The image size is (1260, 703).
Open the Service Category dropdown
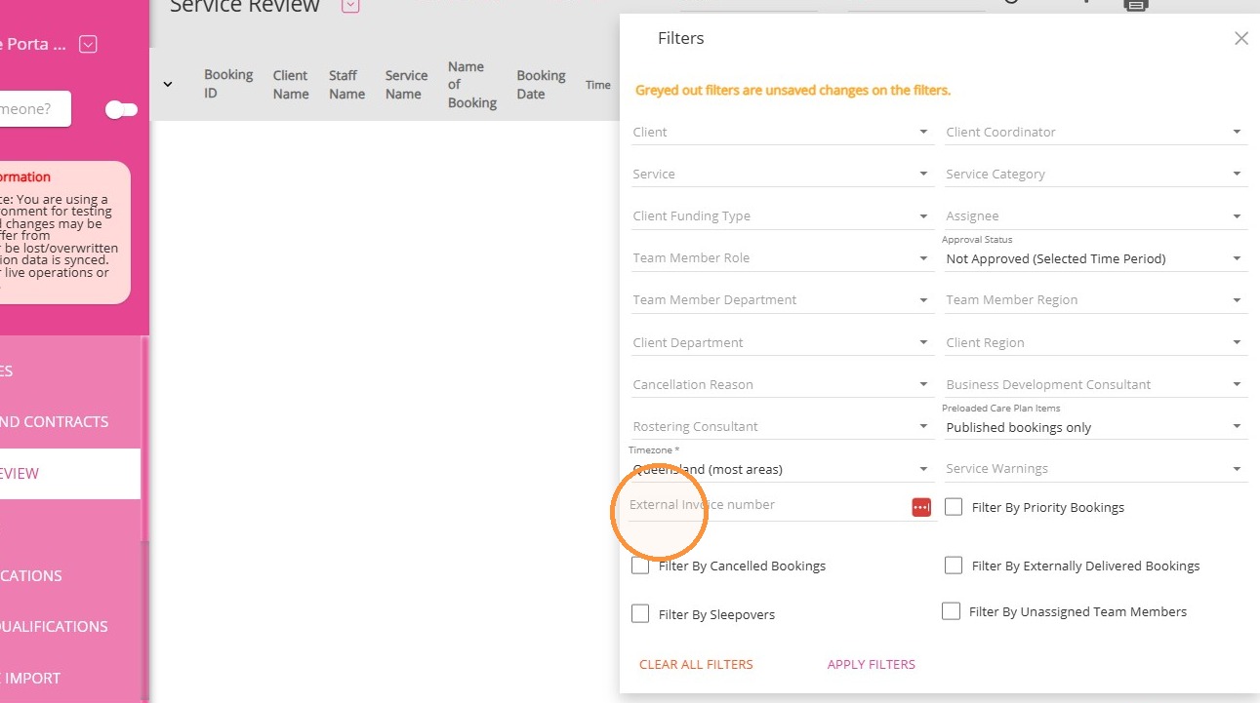point(1095,174)
